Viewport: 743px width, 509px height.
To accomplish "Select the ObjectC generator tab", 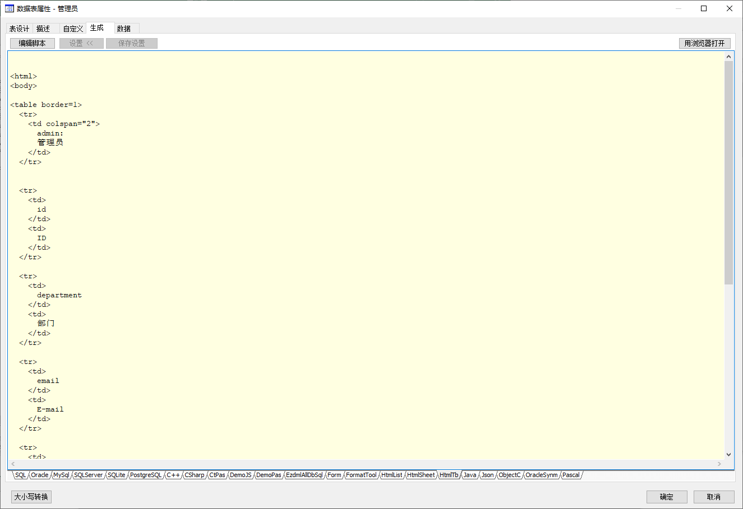I will (510, 475).
